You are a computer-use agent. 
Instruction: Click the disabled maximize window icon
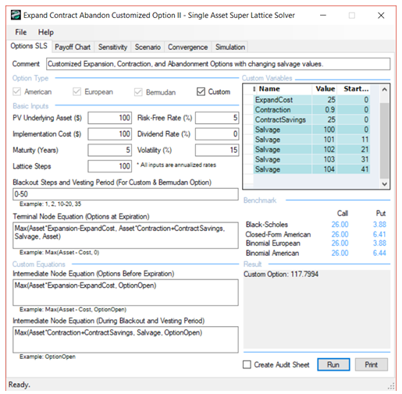point(352,16)
